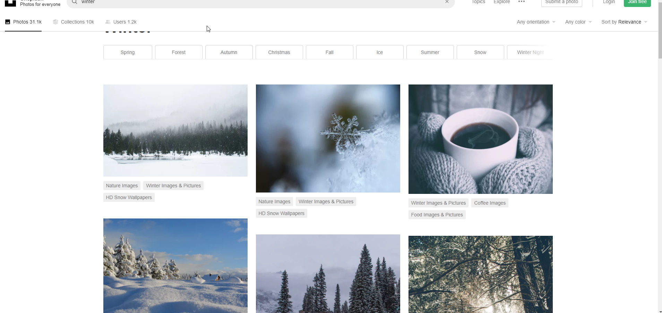This screenshot has height=313, width=662.
Task: Select the Ice related search chip
Action: [x=380, y=52]
